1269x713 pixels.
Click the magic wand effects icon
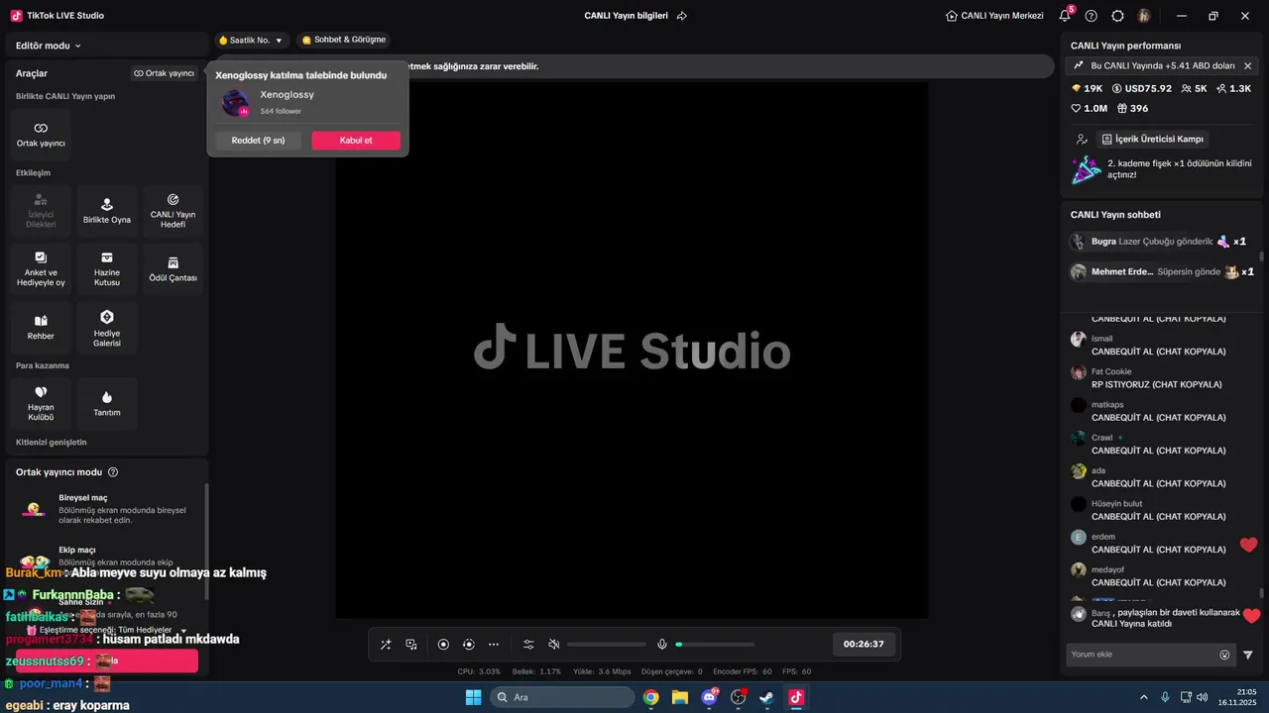(x=386, y=645)
